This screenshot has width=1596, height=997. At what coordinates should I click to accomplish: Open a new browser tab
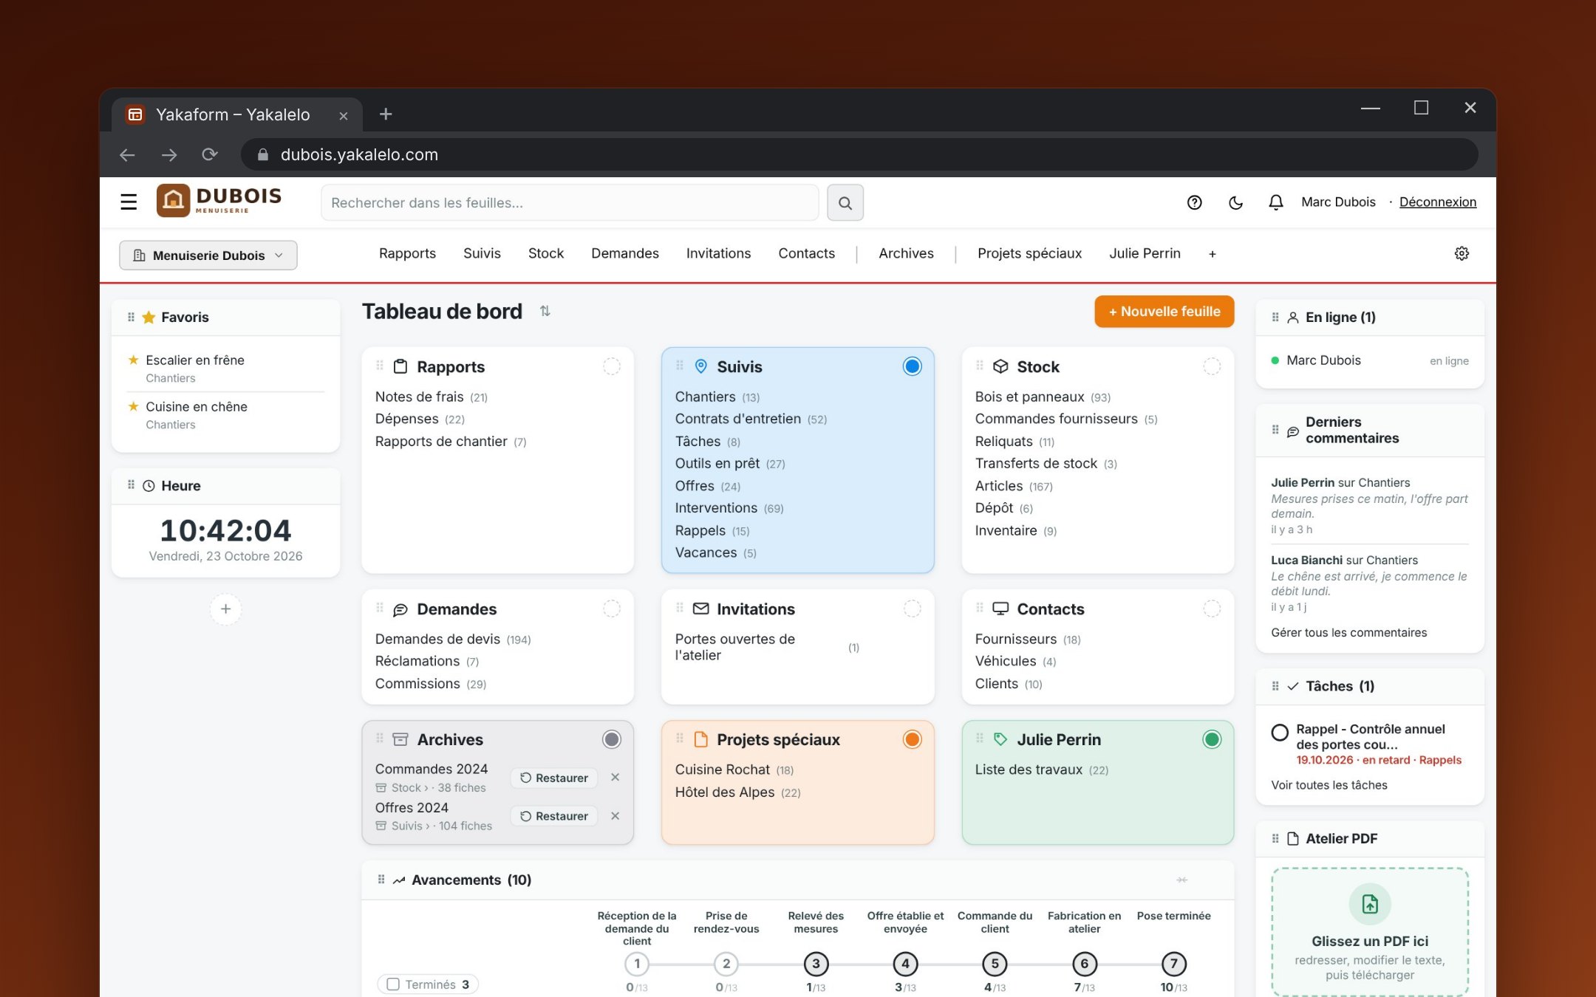(x=386, y=114)
